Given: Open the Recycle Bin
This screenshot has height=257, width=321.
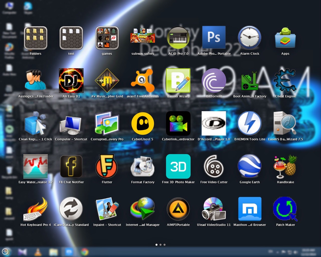Looking at the screenshot, I should click(x=9, y=170).
